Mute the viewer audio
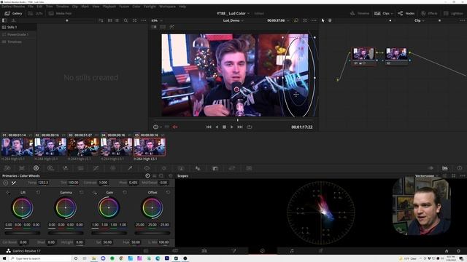The image size is (467, 262). point(175,127)
